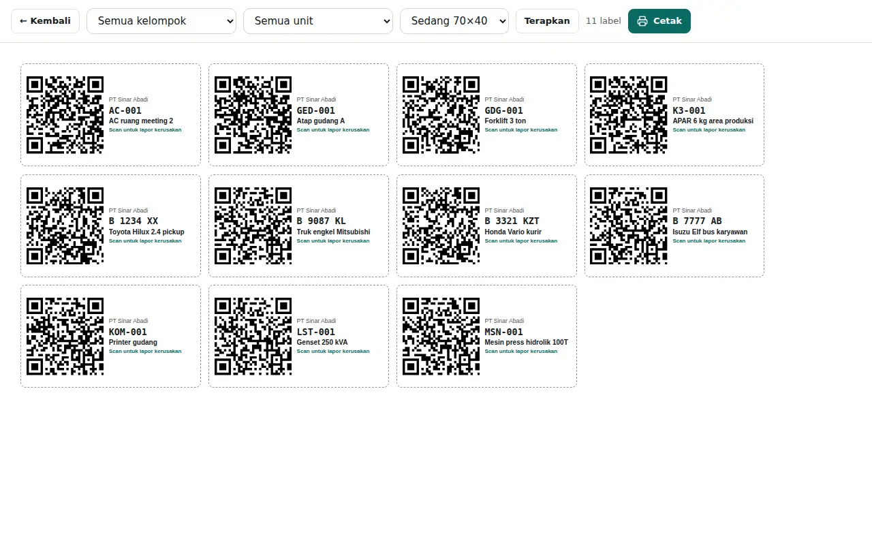Screen dimensions: 872x545
Task: Select the MSN-001 label code text
Action: pos(504,332)
